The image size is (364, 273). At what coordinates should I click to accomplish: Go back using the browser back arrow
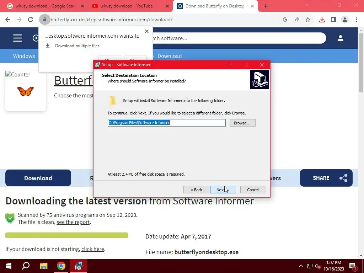tap(8, 20)
